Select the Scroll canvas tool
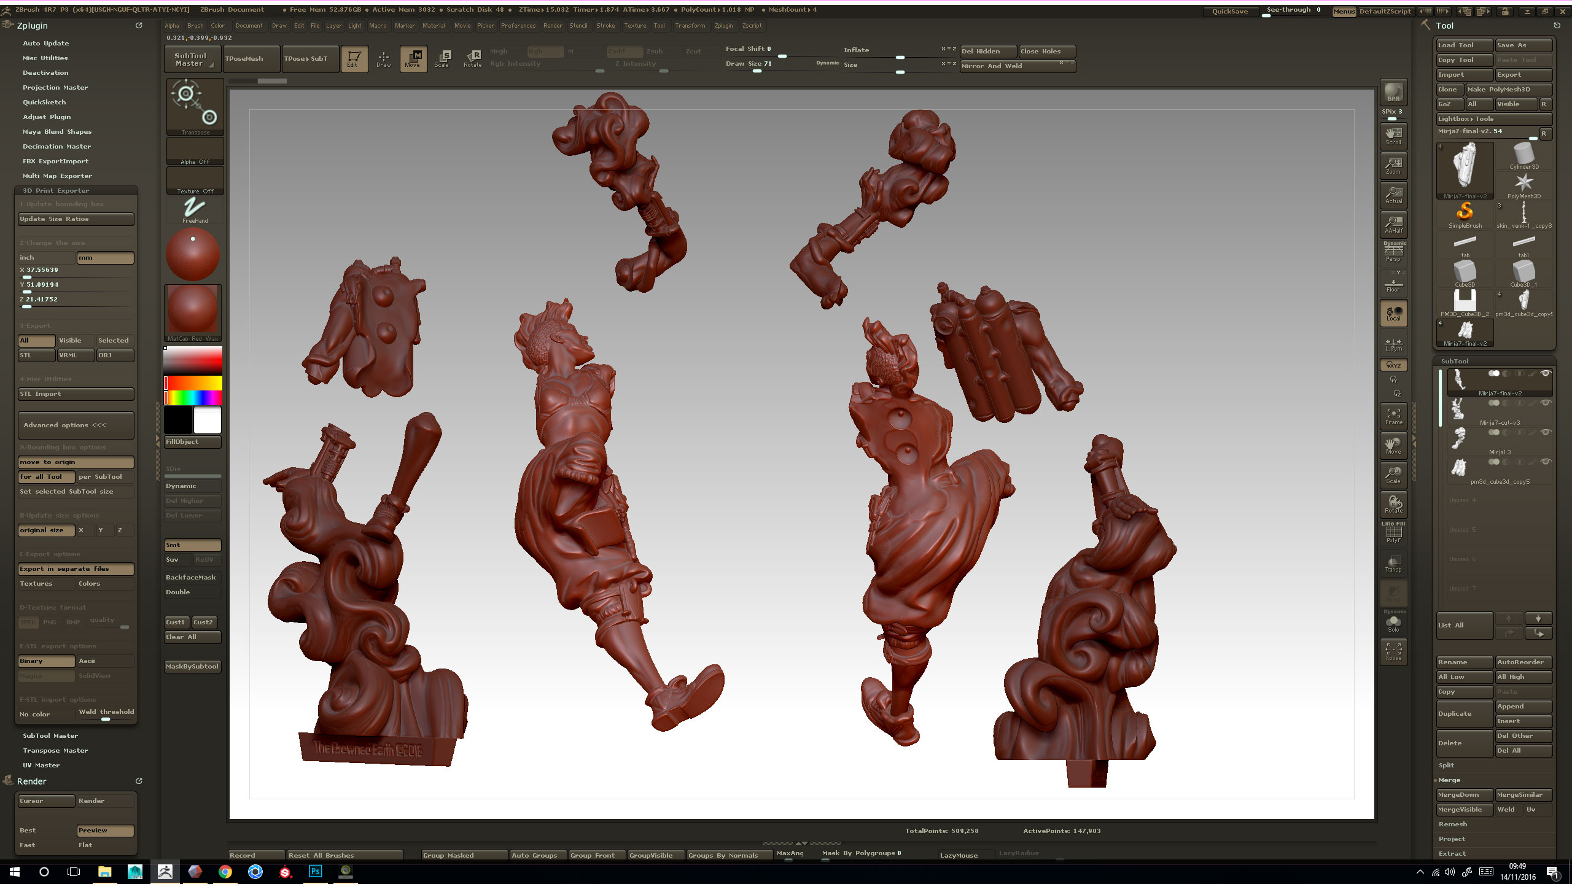The height and width of the screenshot is (884, 1572). [1393, 136]
